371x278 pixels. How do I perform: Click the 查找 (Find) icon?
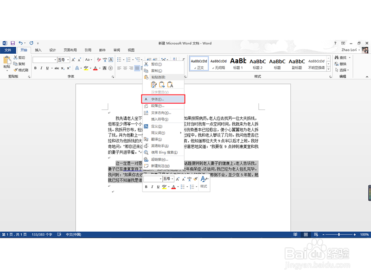click(342, 58)
